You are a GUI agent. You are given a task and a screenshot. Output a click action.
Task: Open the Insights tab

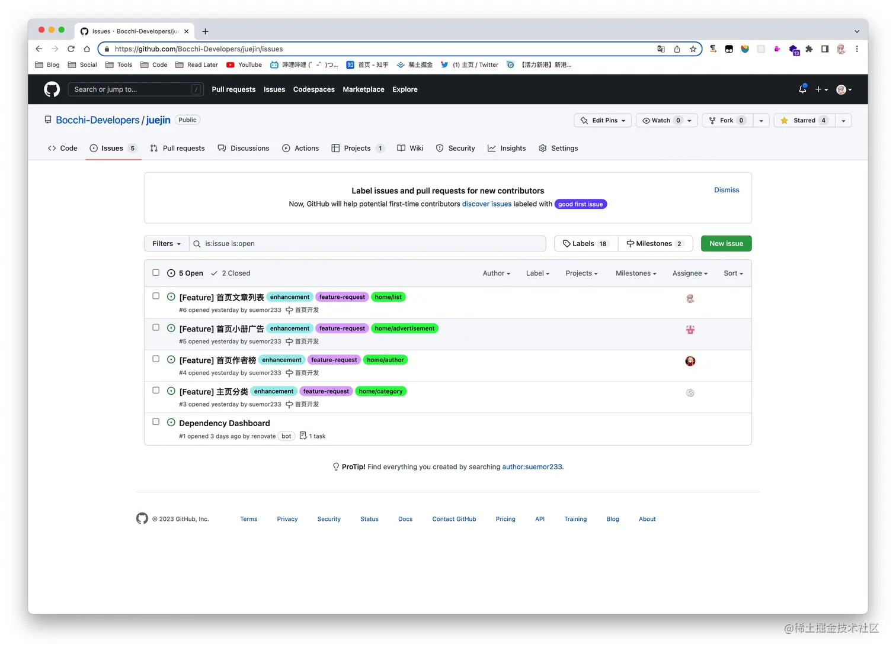(x=507, y=149)
